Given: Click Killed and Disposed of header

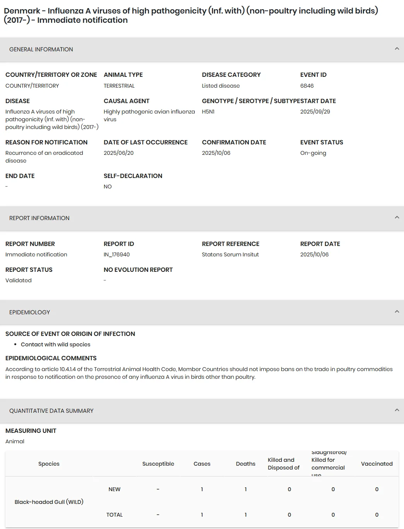Looking at the screenshot, I should tap(284, 464).
